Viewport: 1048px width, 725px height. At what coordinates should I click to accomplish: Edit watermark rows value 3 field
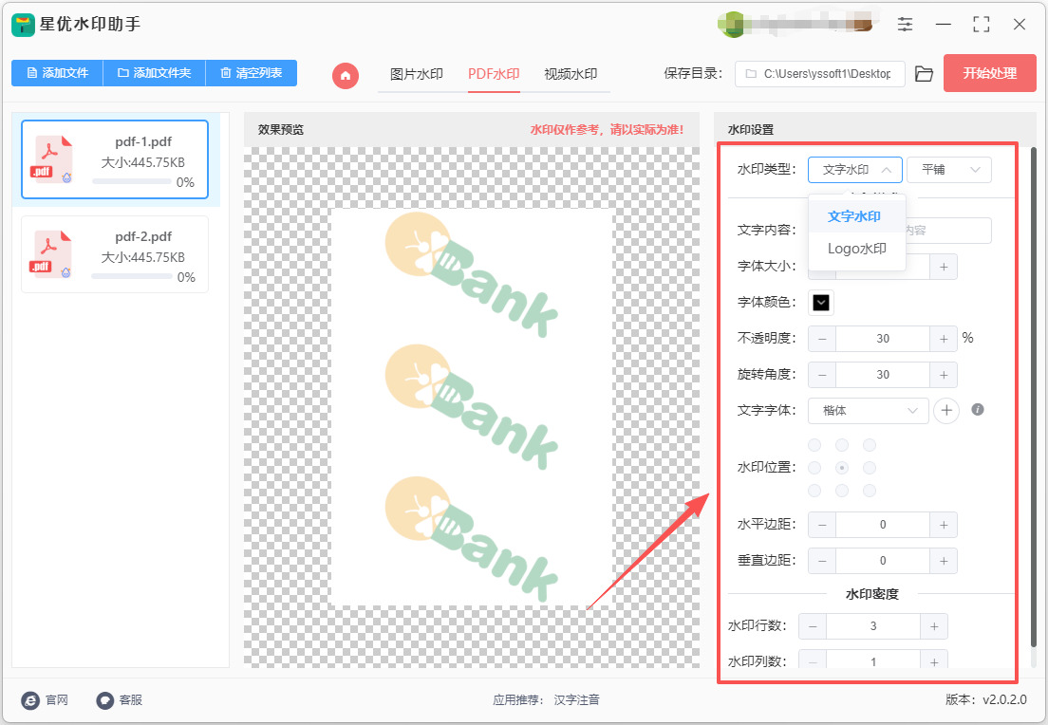(873, 626)
